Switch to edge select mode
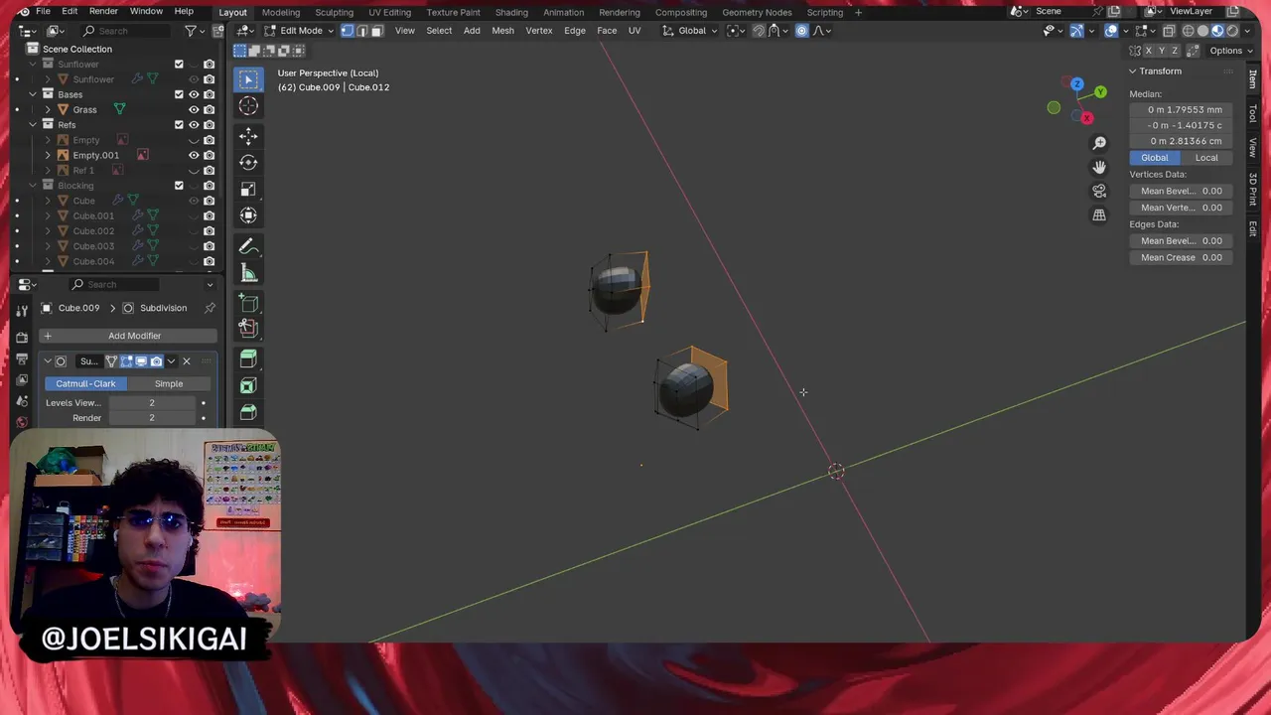 tap(361, 31)
